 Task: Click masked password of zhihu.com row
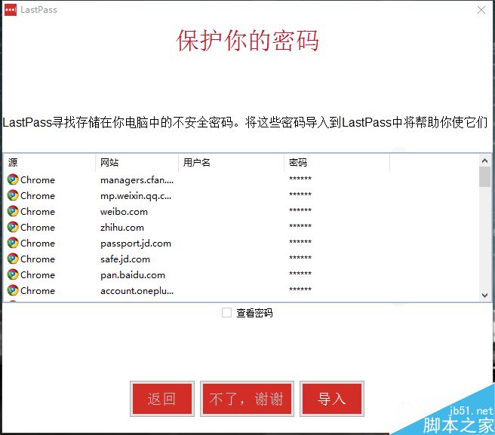coord(300,225)
